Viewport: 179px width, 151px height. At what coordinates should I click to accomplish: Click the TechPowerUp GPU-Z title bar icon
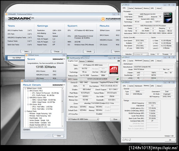click(68, 58)
